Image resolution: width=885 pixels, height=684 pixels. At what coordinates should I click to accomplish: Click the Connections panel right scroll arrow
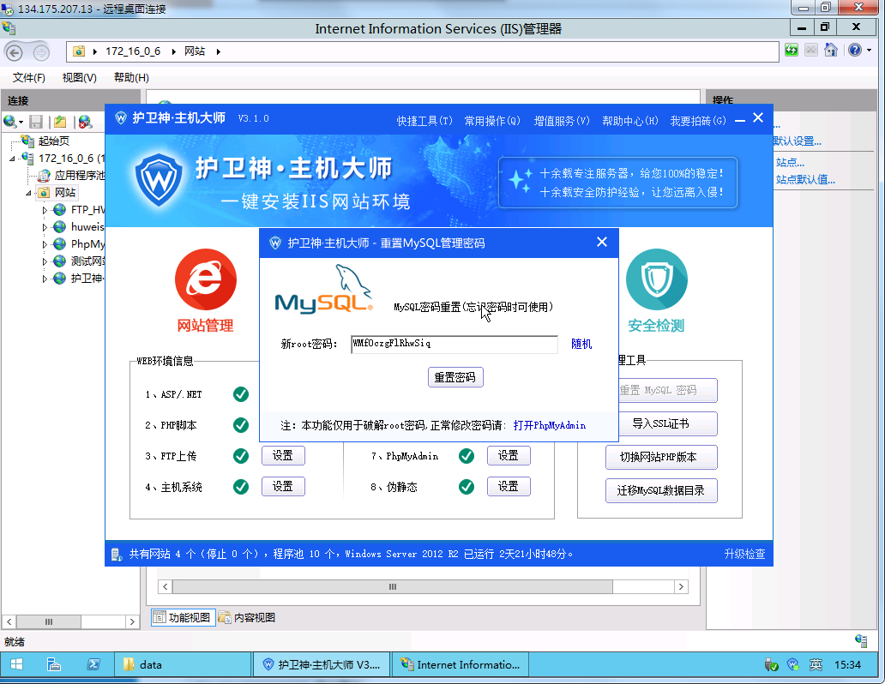tap(132, 622)
